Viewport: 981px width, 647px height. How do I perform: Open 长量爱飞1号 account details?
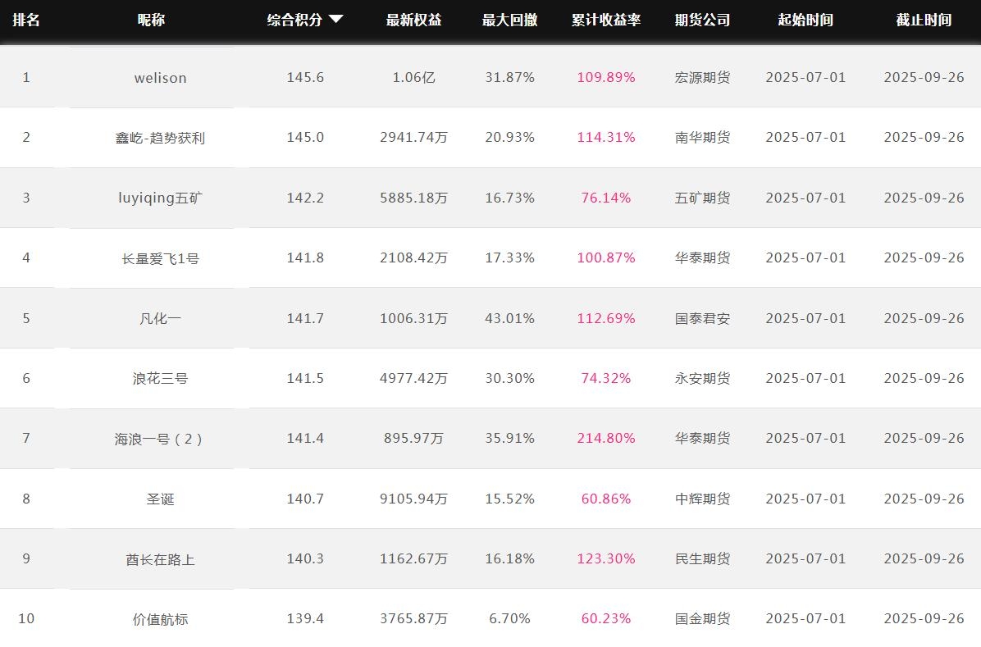(160, 258)
